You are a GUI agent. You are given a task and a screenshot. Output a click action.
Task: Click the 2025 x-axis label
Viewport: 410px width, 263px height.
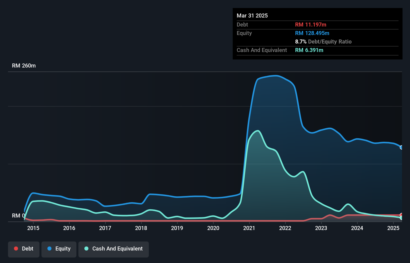(393, 228)
